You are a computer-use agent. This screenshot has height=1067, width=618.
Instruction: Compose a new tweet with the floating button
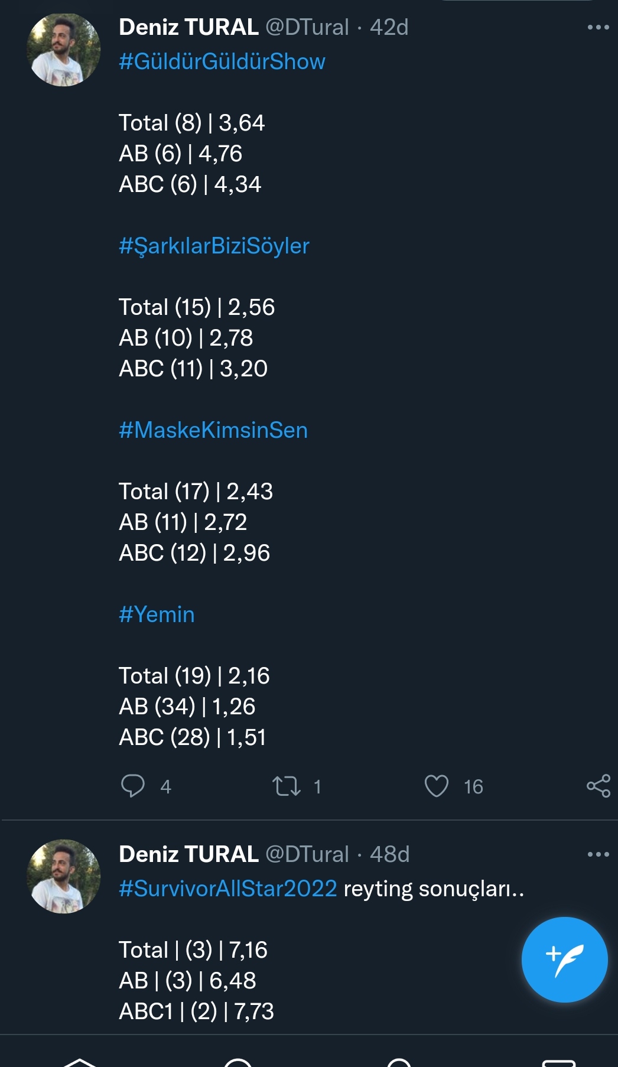564,959
